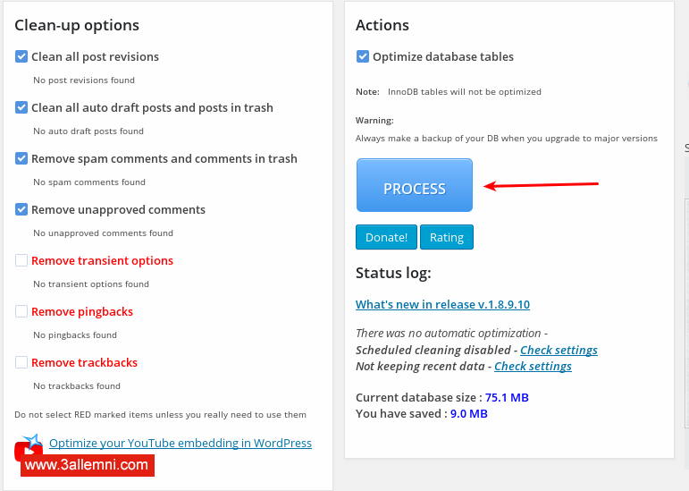This screenshot has width=689, height=491.
Task: Click the YouTube star icon
Action: point(32,443)
